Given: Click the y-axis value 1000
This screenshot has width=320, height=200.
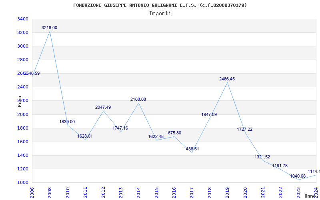Looking at the screenshot, I should [23, 183].
